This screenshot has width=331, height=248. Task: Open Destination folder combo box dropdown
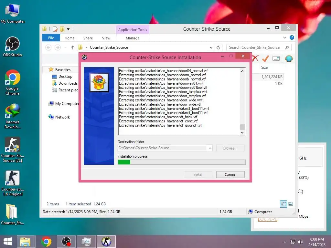(x=209, y=148)
